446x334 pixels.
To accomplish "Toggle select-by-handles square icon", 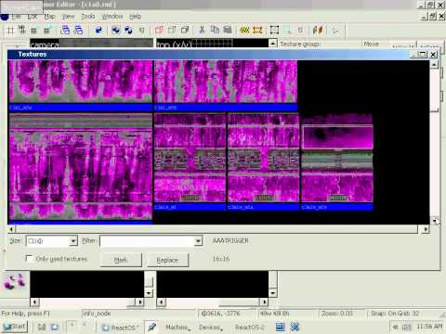I will pyautogui.click(x=274, y=30).
